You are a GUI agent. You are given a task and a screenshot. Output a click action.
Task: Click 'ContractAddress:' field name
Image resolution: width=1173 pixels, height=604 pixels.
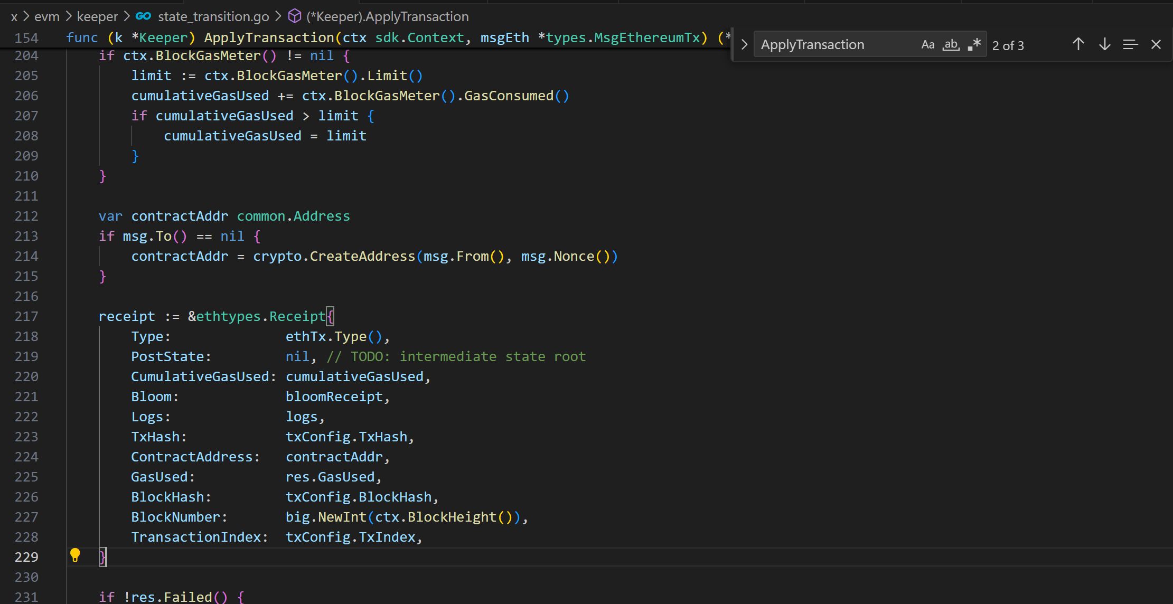pyautogui.click(x=196, y=457)
